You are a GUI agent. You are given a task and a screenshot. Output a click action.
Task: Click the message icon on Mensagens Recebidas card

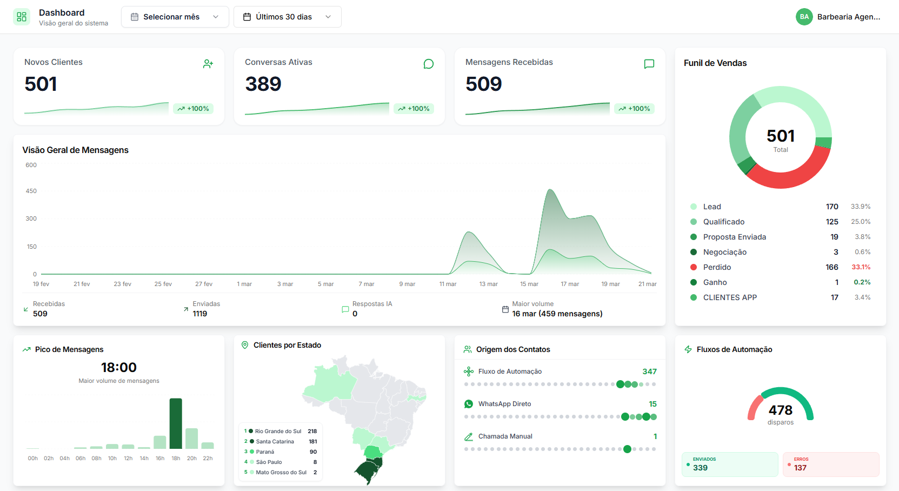[649, 63]
